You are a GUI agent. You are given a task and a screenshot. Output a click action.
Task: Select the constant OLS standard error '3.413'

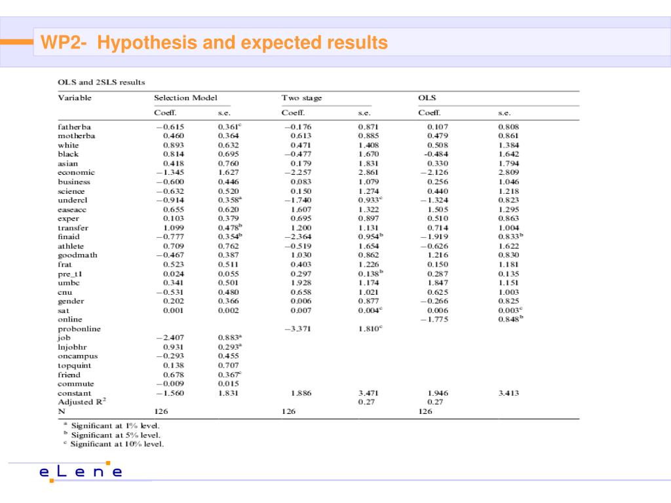point(508,393)
